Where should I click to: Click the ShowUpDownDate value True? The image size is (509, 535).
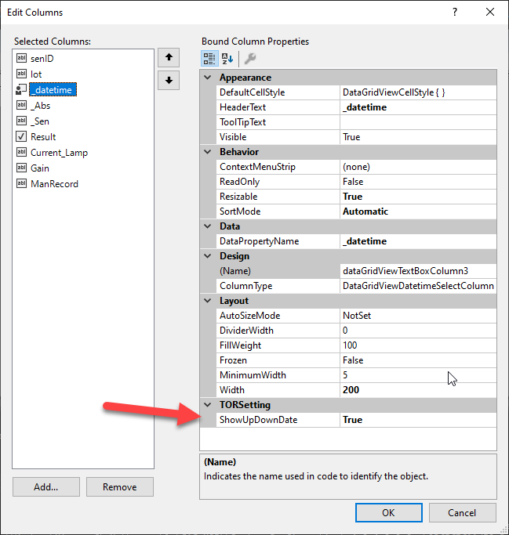point(418,420)
